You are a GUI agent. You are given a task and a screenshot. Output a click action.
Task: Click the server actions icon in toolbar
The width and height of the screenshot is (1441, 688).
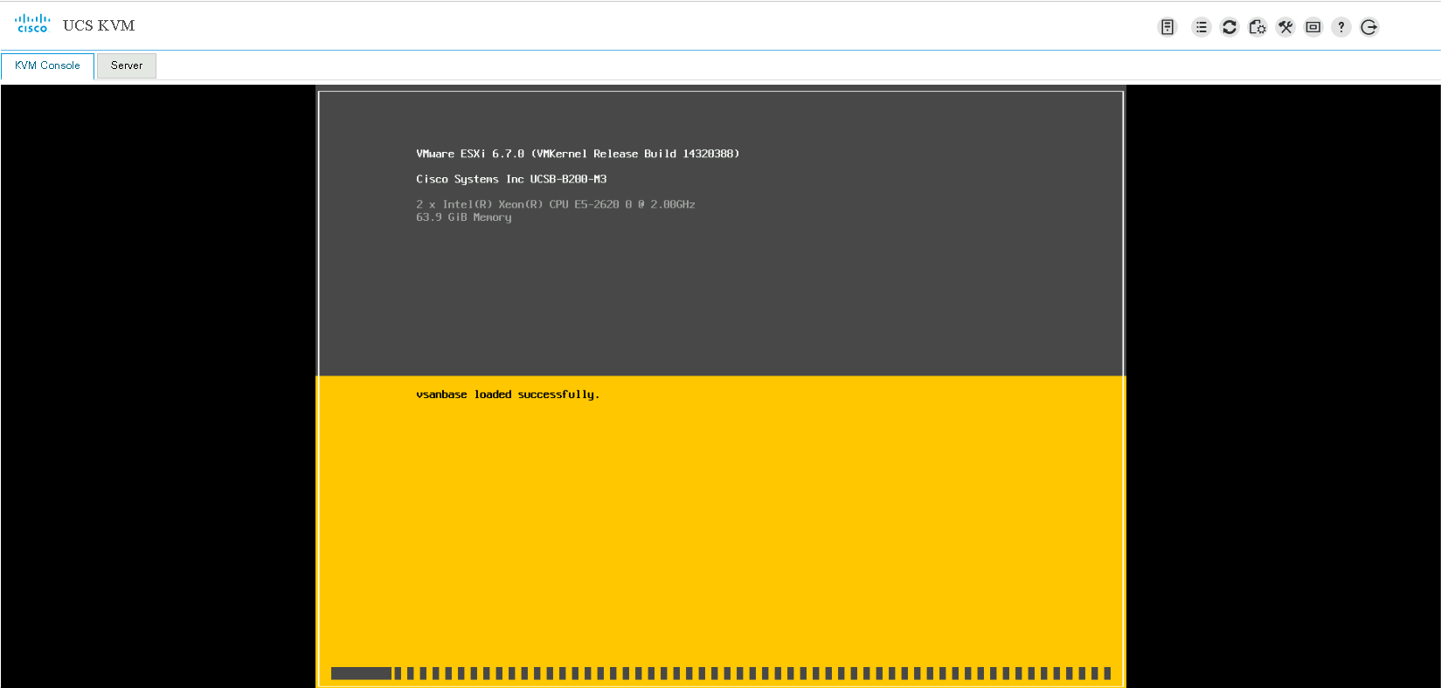pos(1167,27)
